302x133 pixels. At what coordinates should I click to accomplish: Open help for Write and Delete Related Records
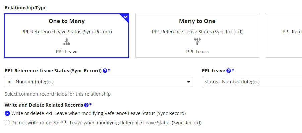[x=86, y=105]
